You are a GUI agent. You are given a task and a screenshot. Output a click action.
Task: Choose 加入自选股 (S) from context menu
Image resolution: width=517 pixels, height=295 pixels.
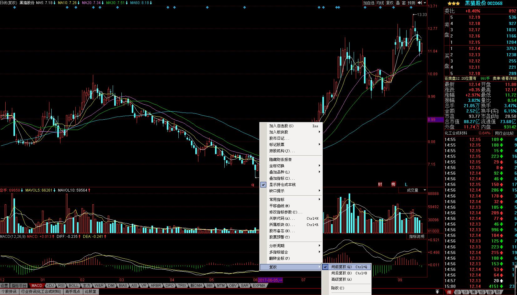(291, 126)
